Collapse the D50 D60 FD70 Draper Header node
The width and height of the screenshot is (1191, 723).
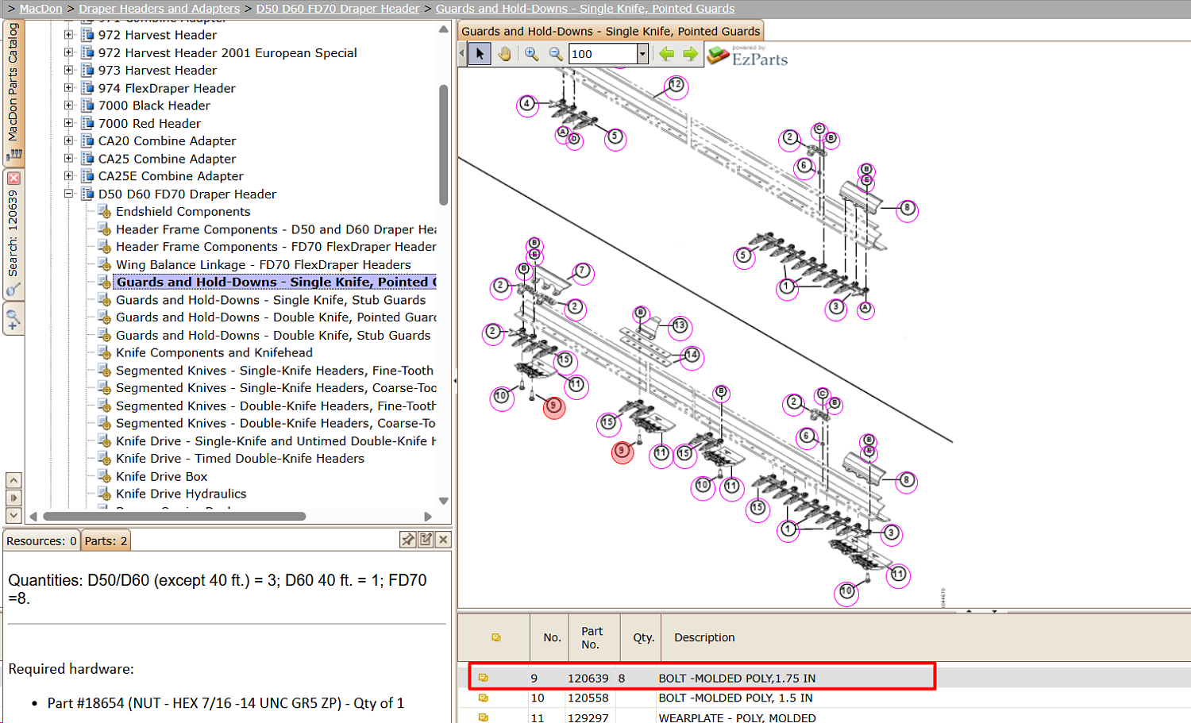pyautogui.click(x=69, y=194)
